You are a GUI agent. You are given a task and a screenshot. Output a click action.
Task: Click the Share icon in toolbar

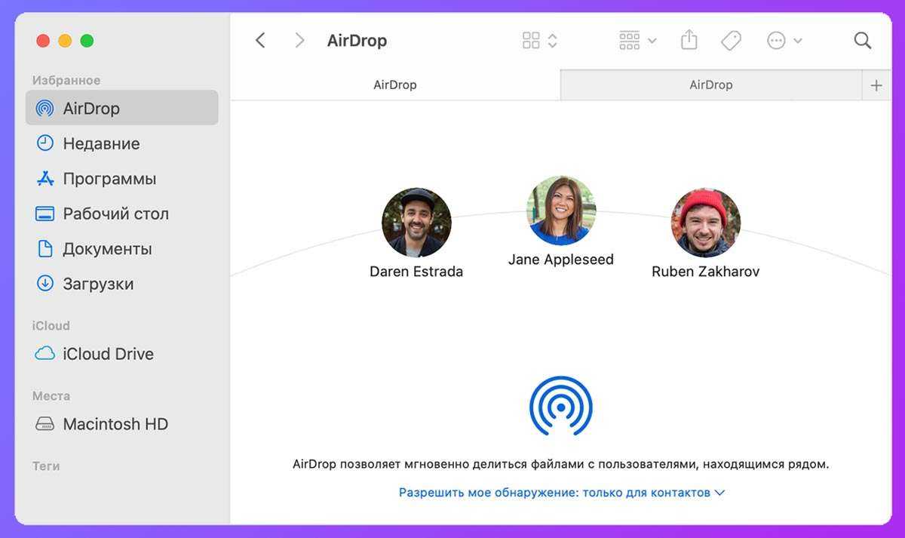689,40
